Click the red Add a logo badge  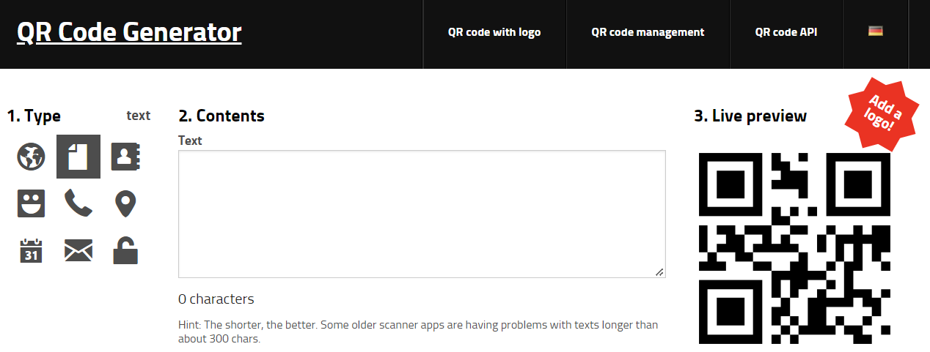pyautogui.click(x=883, y=114)
